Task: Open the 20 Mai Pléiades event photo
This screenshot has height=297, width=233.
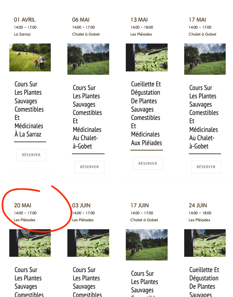Action: (30, 243)
